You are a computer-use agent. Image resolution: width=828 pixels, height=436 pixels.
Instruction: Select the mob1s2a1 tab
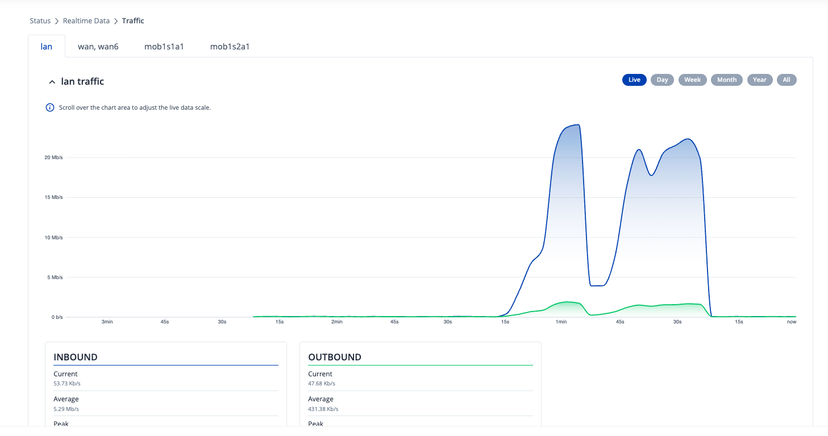pos(230,47)
